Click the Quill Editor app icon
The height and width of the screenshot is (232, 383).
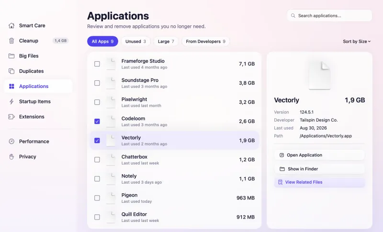click(111, 217)
